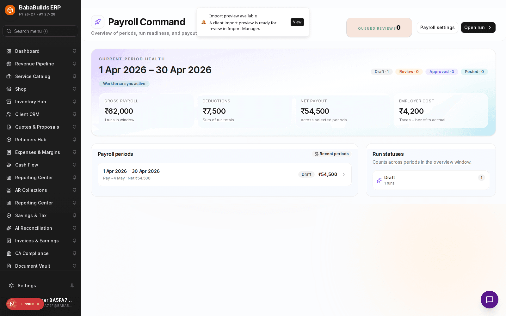The height and width of the screenshot is (316, 506).
Task: Expand the 1 Apr – 30 Apr 2026 period chevron
Action: (344, 174)
